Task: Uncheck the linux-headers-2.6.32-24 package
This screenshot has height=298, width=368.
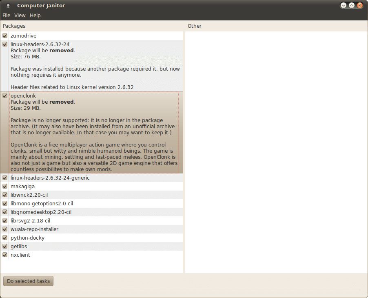Action: tap(4, 44)
